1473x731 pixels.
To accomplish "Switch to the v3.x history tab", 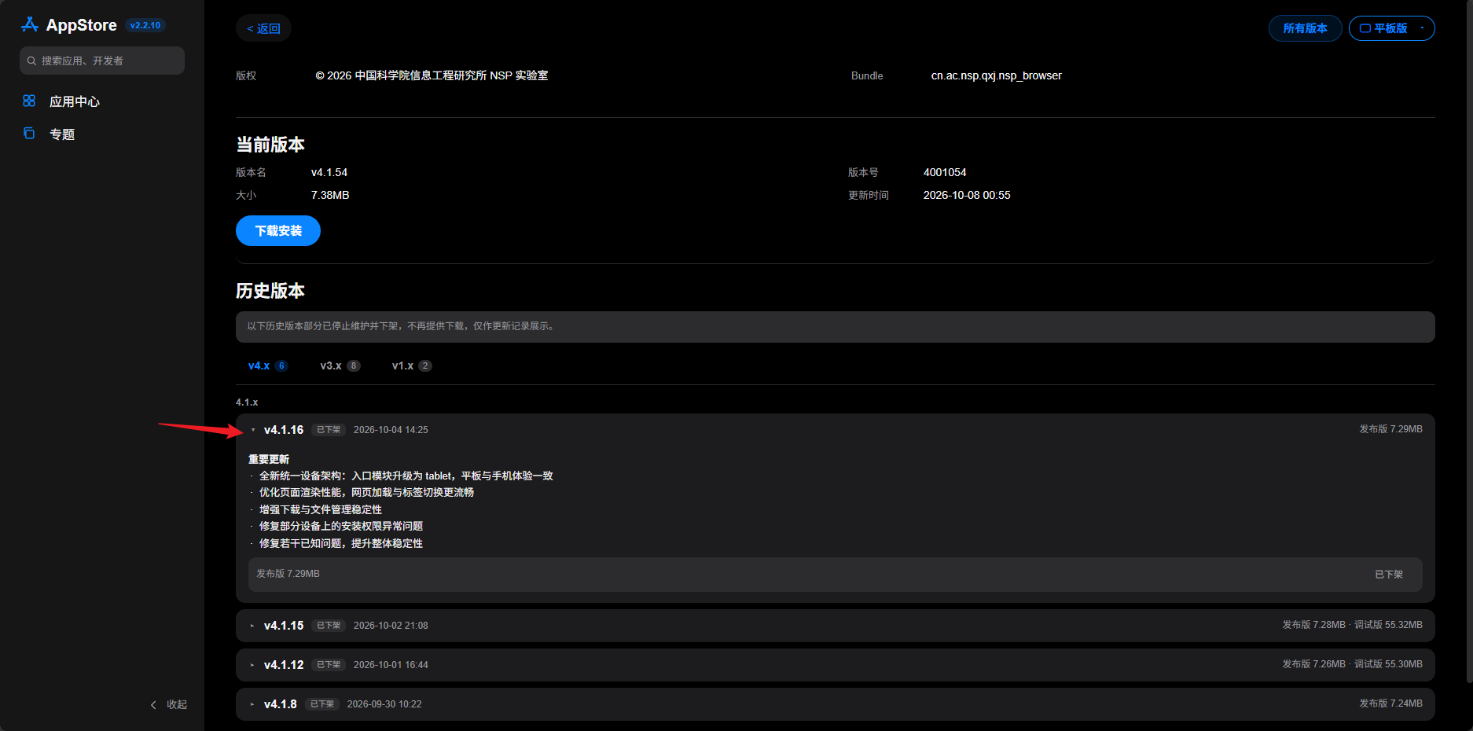I will pyautogui.click(x=340, y=365).
